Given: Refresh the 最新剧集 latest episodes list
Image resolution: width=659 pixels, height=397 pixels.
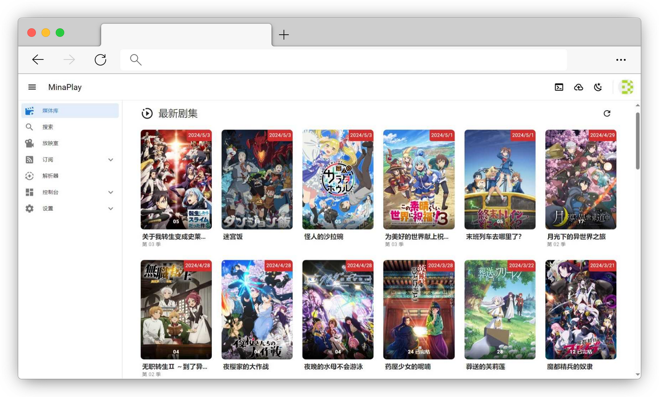Looking at the screenshot, I should point(607,113).
